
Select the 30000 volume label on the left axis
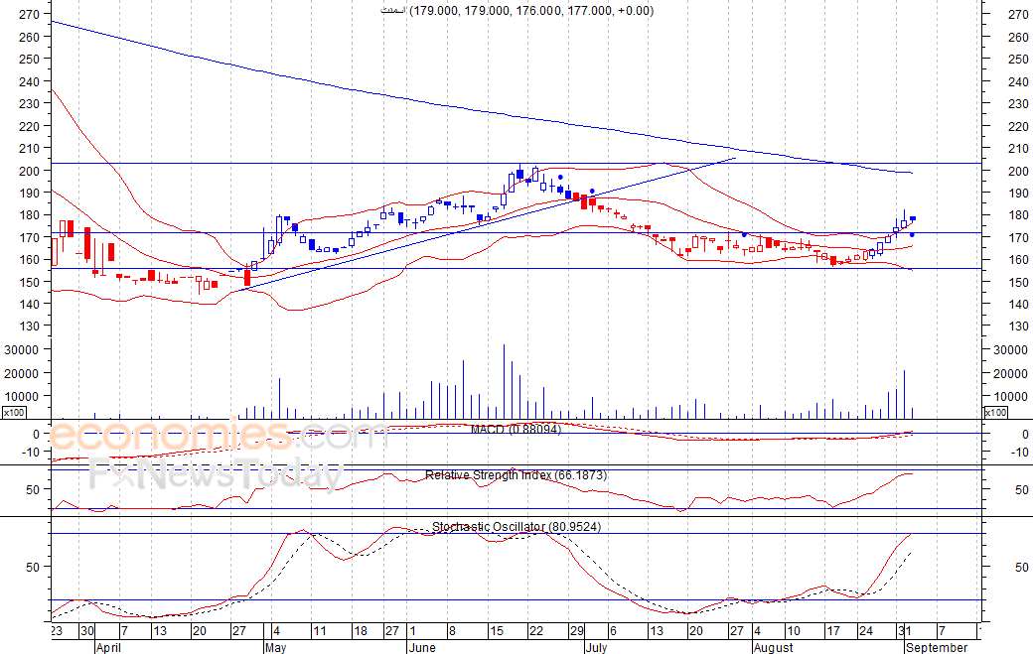point(22,350)
